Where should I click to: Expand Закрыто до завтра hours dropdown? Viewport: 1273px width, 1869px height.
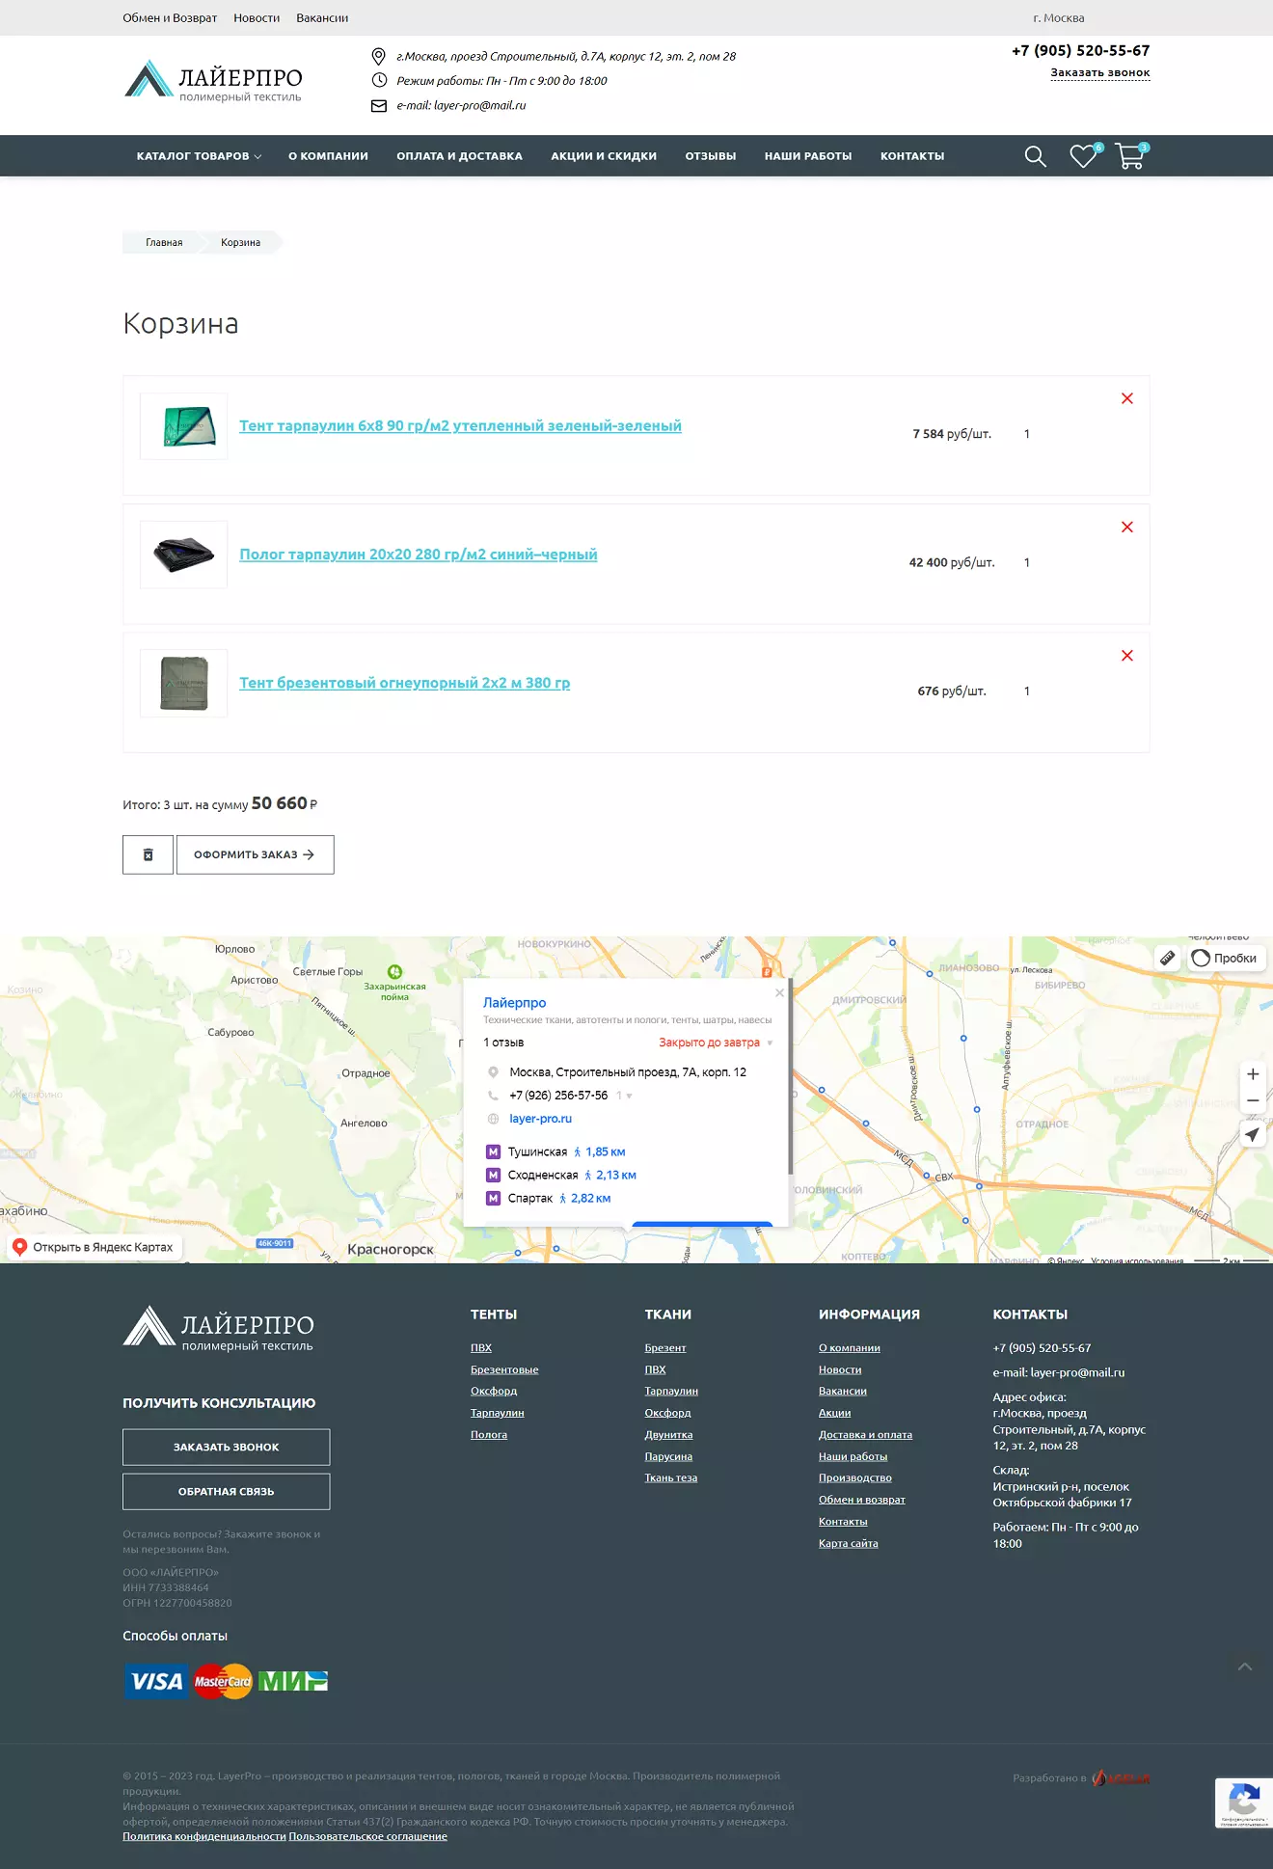point(716,1043)
